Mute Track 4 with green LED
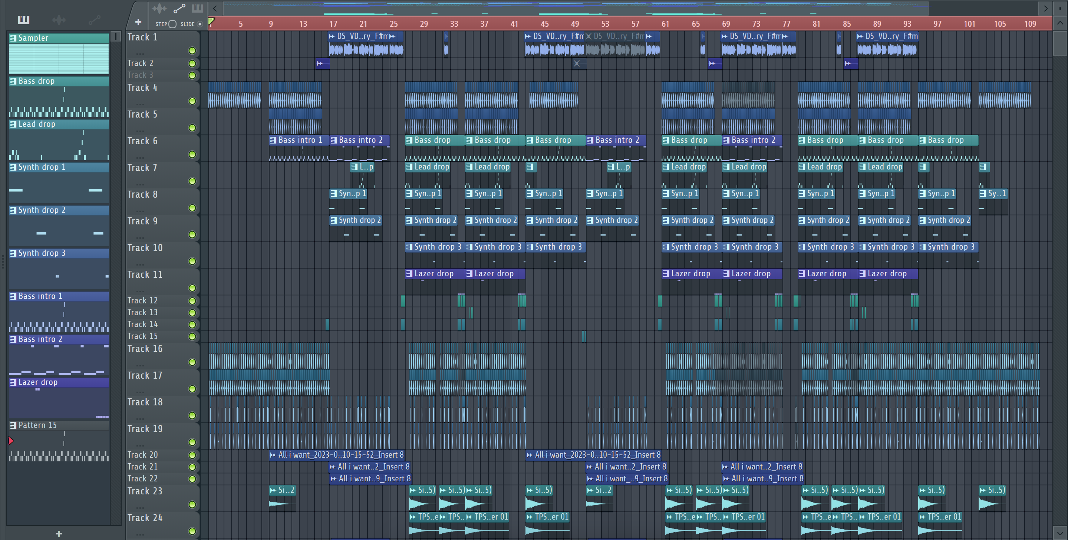The height and width of the screenshot is (540, 1068). 192,101
